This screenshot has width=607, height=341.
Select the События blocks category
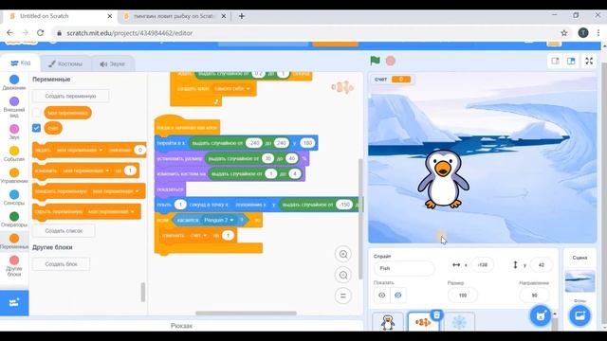(x=14, y=153)
